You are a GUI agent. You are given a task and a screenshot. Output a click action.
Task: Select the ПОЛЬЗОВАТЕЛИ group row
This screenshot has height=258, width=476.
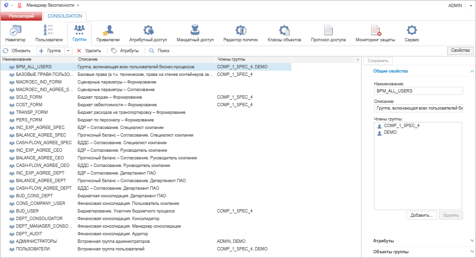[146, 249]
